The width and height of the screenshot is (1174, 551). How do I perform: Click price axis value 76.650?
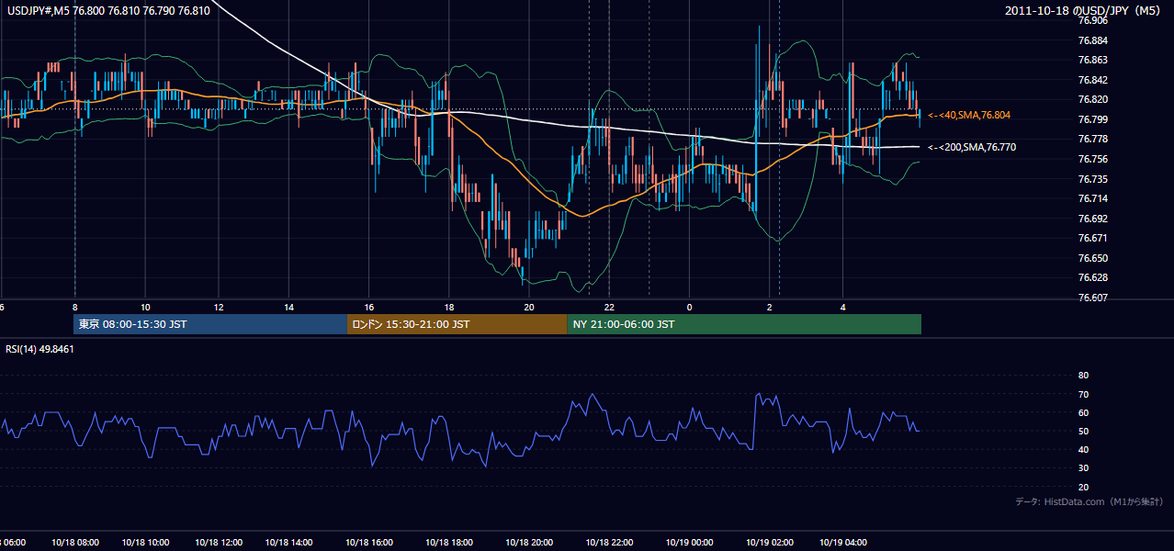(x=1092, y=258)
